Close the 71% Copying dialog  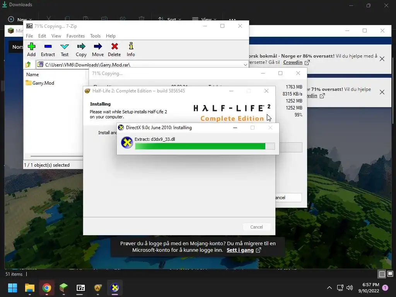298,73
